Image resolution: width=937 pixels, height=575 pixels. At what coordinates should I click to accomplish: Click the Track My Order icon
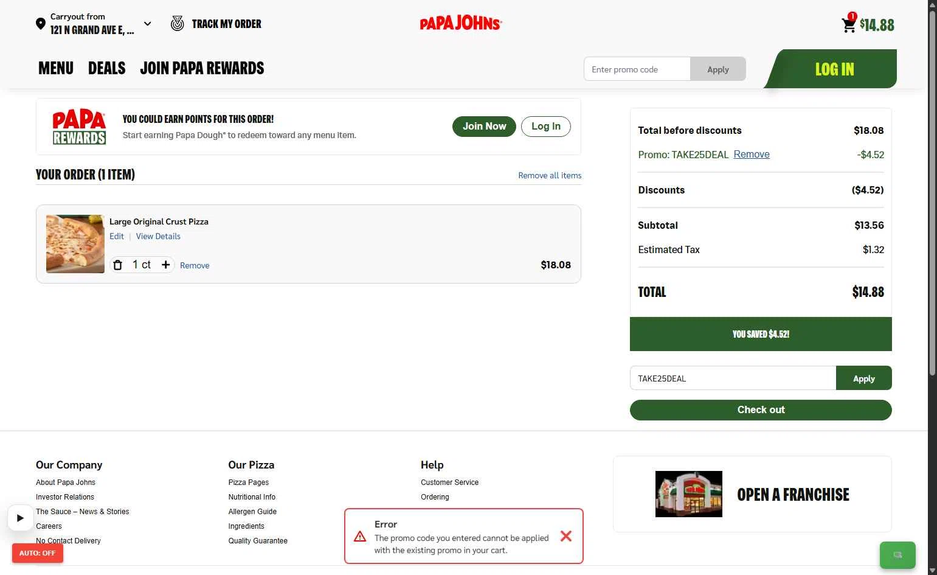[x=177, y=24]
